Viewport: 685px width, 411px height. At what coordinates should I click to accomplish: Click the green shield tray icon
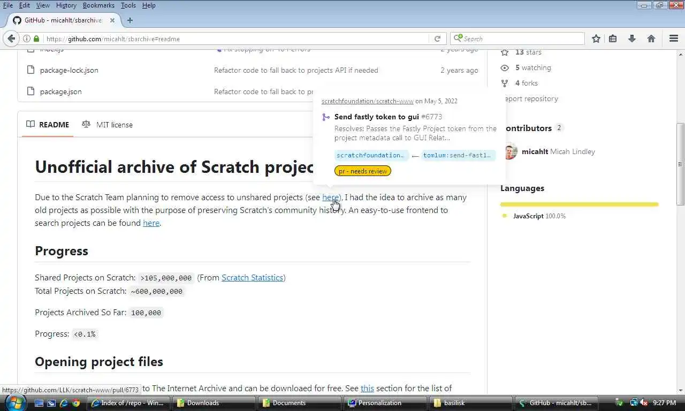coord(619,402)
